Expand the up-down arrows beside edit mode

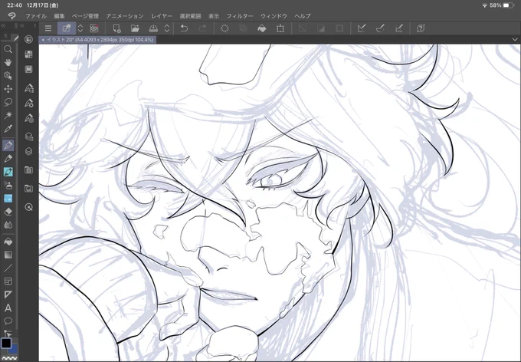(x=80, y=28)
